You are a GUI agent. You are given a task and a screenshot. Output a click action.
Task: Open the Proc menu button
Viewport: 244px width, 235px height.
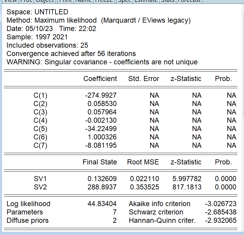tap(26, 1)
